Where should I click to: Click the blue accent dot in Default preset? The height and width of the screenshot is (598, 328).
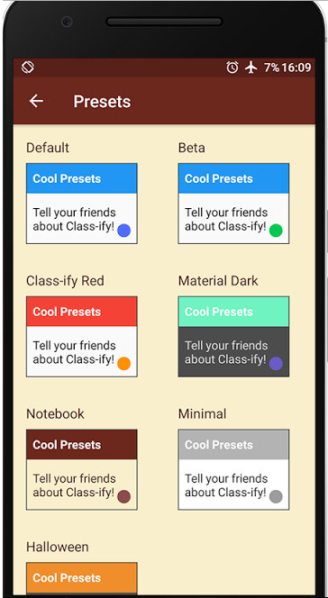coord(124,231)
